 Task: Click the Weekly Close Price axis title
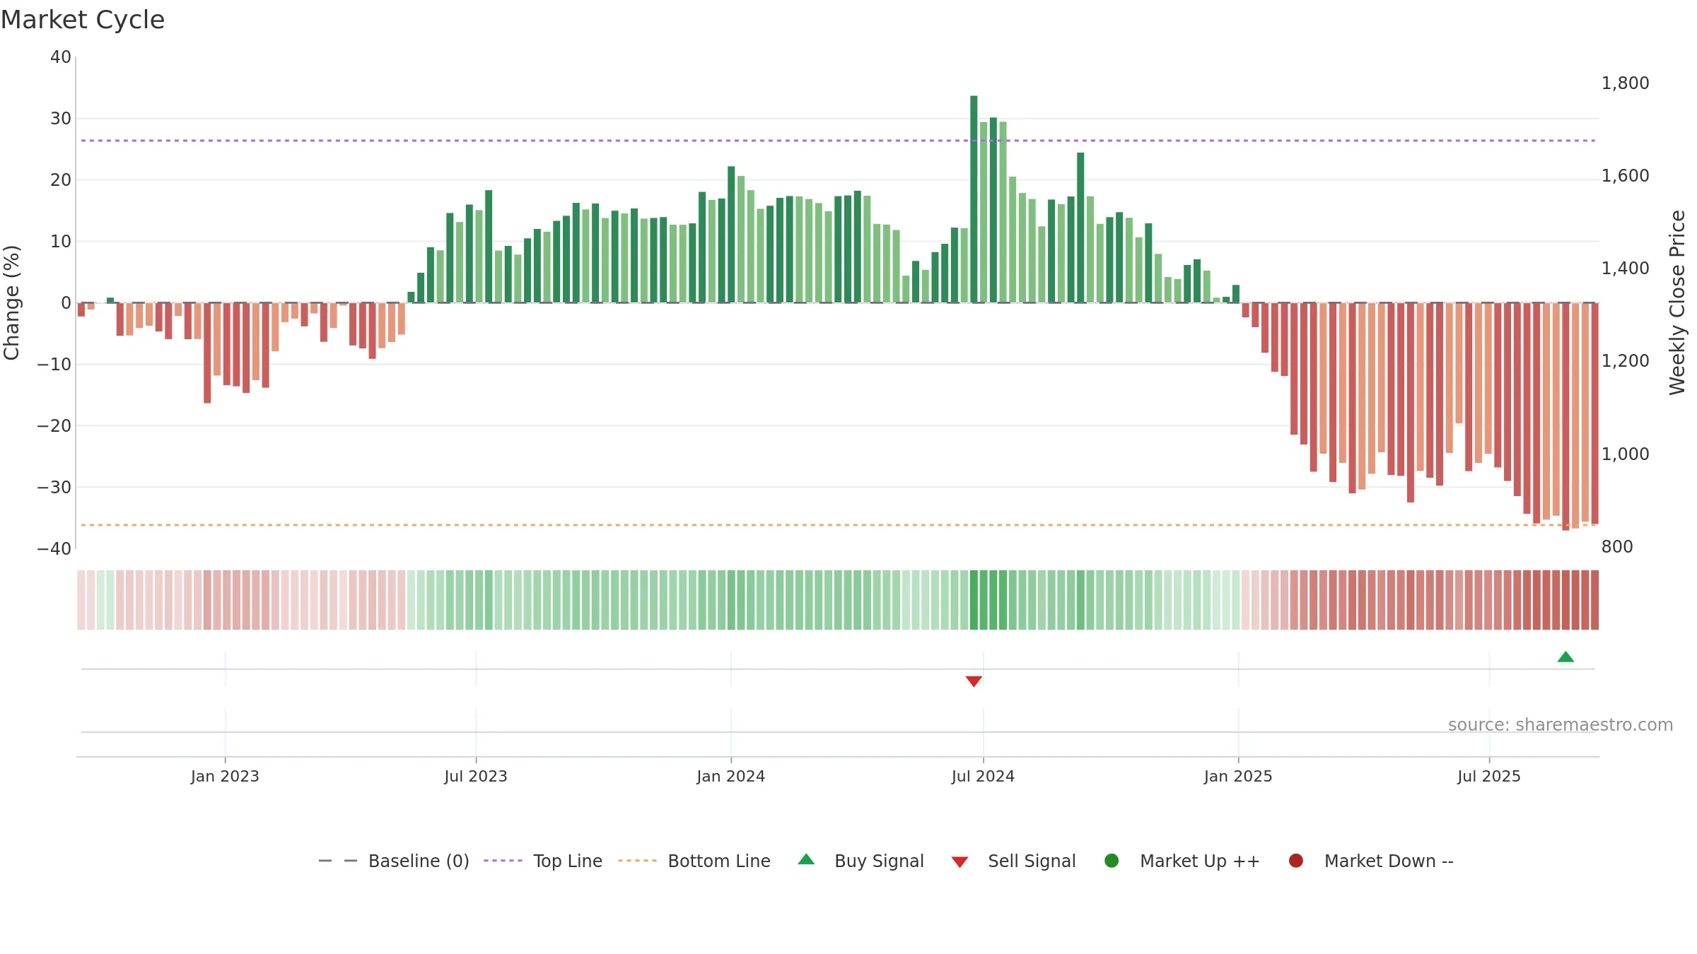1677,302
